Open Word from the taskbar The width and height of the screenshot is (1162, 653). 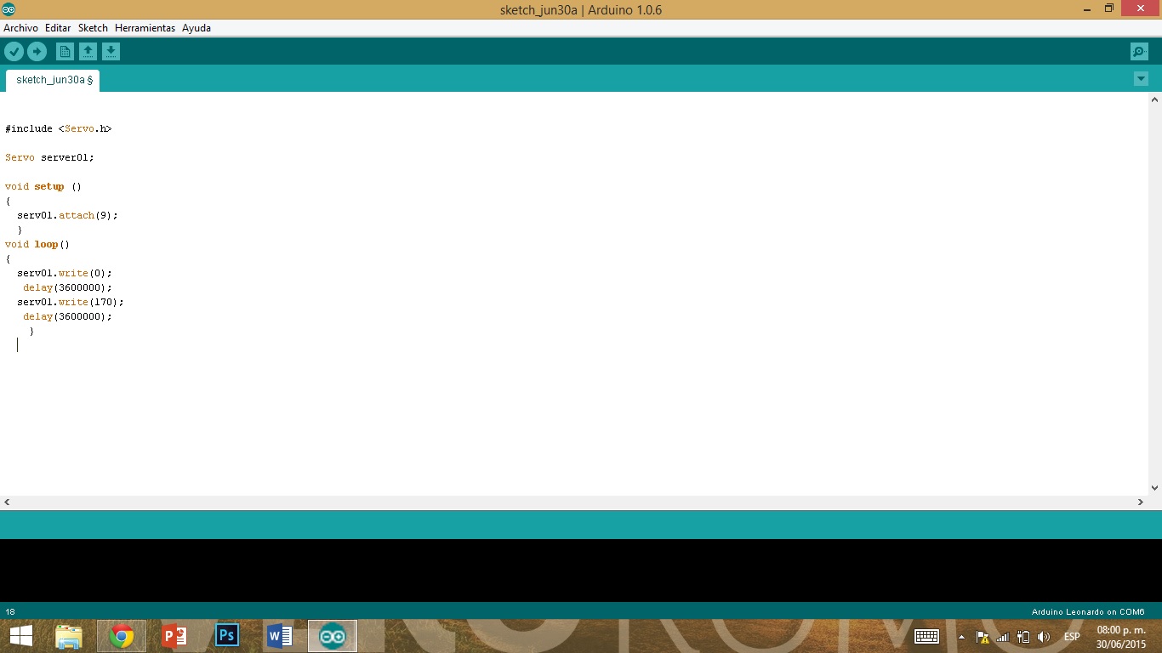point(280,636)
